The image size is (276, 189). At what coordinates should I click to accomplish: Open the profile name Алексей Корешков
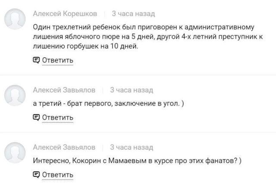tap(65, 14)
